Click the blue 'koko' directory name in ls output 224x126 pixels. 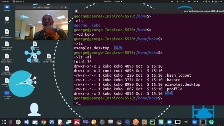click(96, 25)
